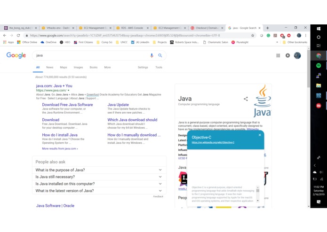Bookmark this page with the star icon
The width and height of the screenshot is (327, 232).
tap(253, 35)
